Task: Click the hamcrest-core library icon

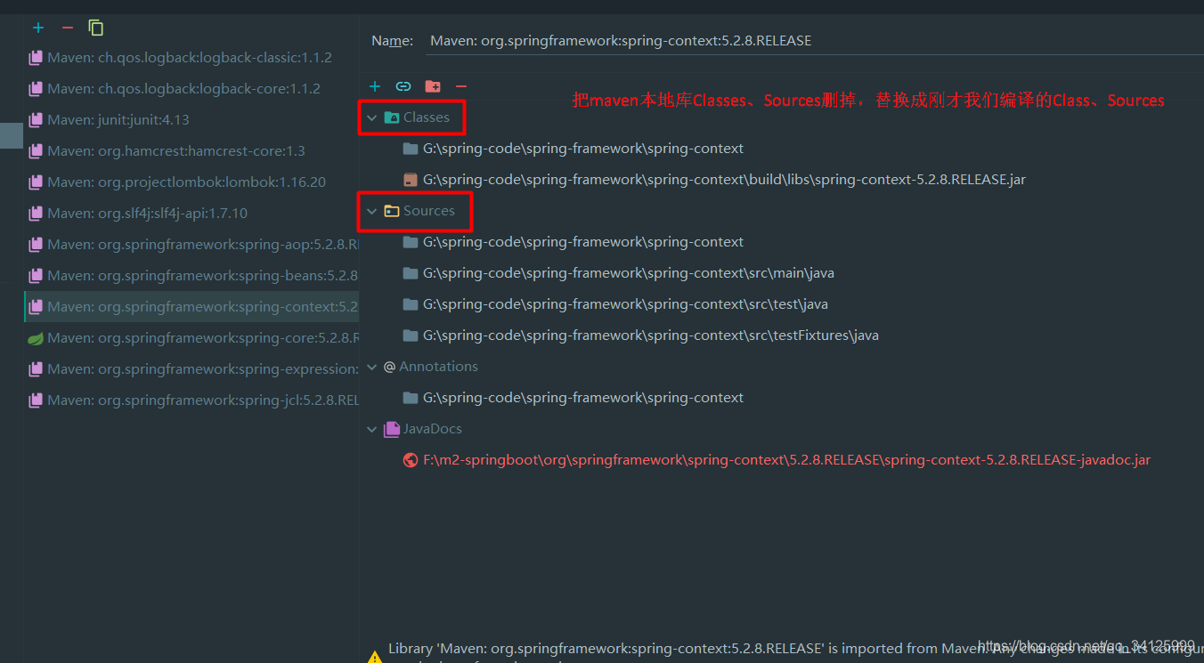Action: click(x=36, y=150)
